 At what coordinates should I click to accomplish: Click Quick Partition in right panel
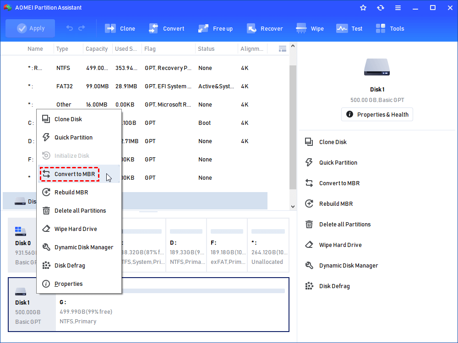pos(331,162)
